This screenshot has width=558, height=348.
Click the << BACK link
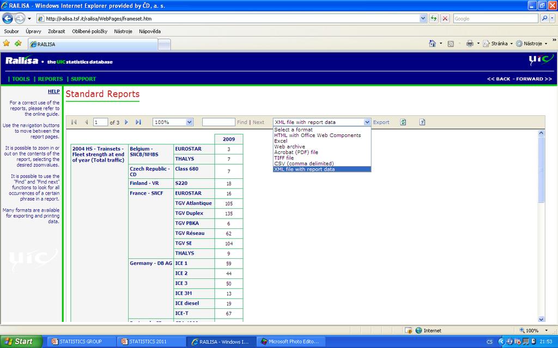499,79
